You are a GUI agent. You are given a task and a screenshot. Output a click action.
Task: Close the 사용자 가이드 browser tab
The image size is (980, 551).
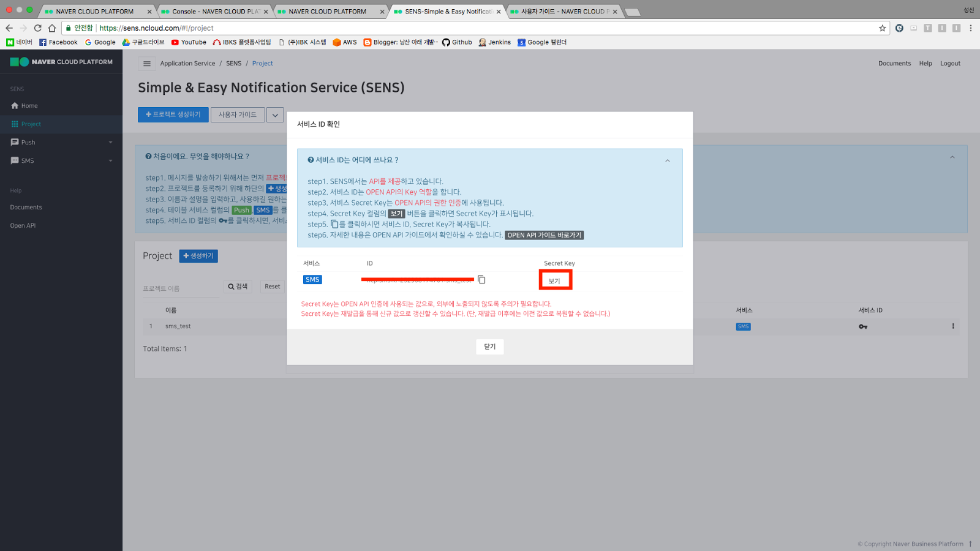(x=615, y=12)
